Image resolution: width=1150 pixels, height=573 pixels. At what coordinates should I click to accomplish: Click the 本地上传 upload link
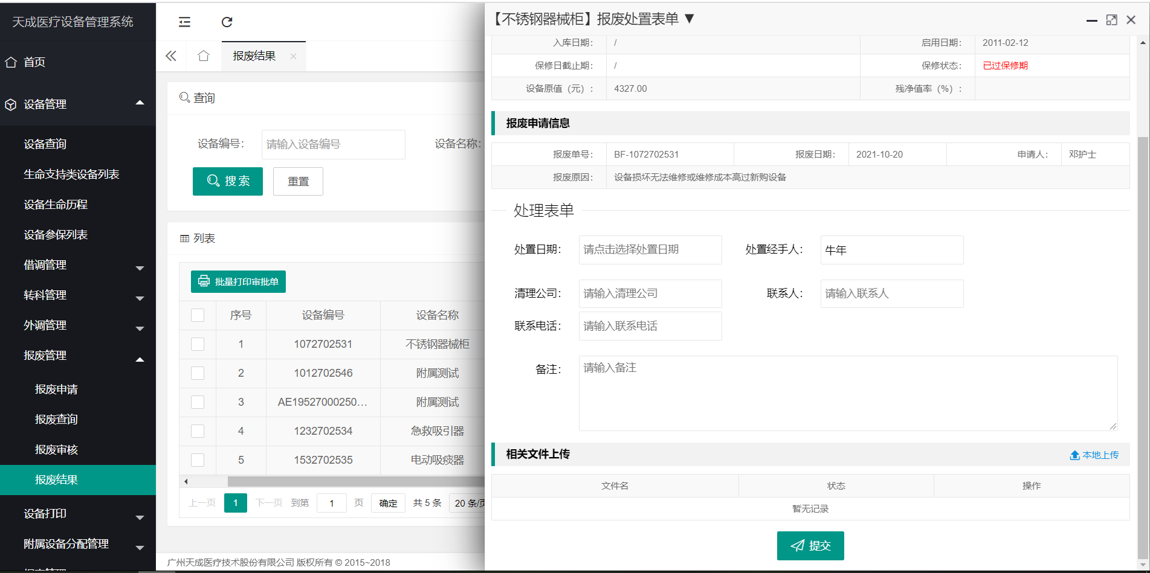pyautogui.click(x=1094, y=455)
